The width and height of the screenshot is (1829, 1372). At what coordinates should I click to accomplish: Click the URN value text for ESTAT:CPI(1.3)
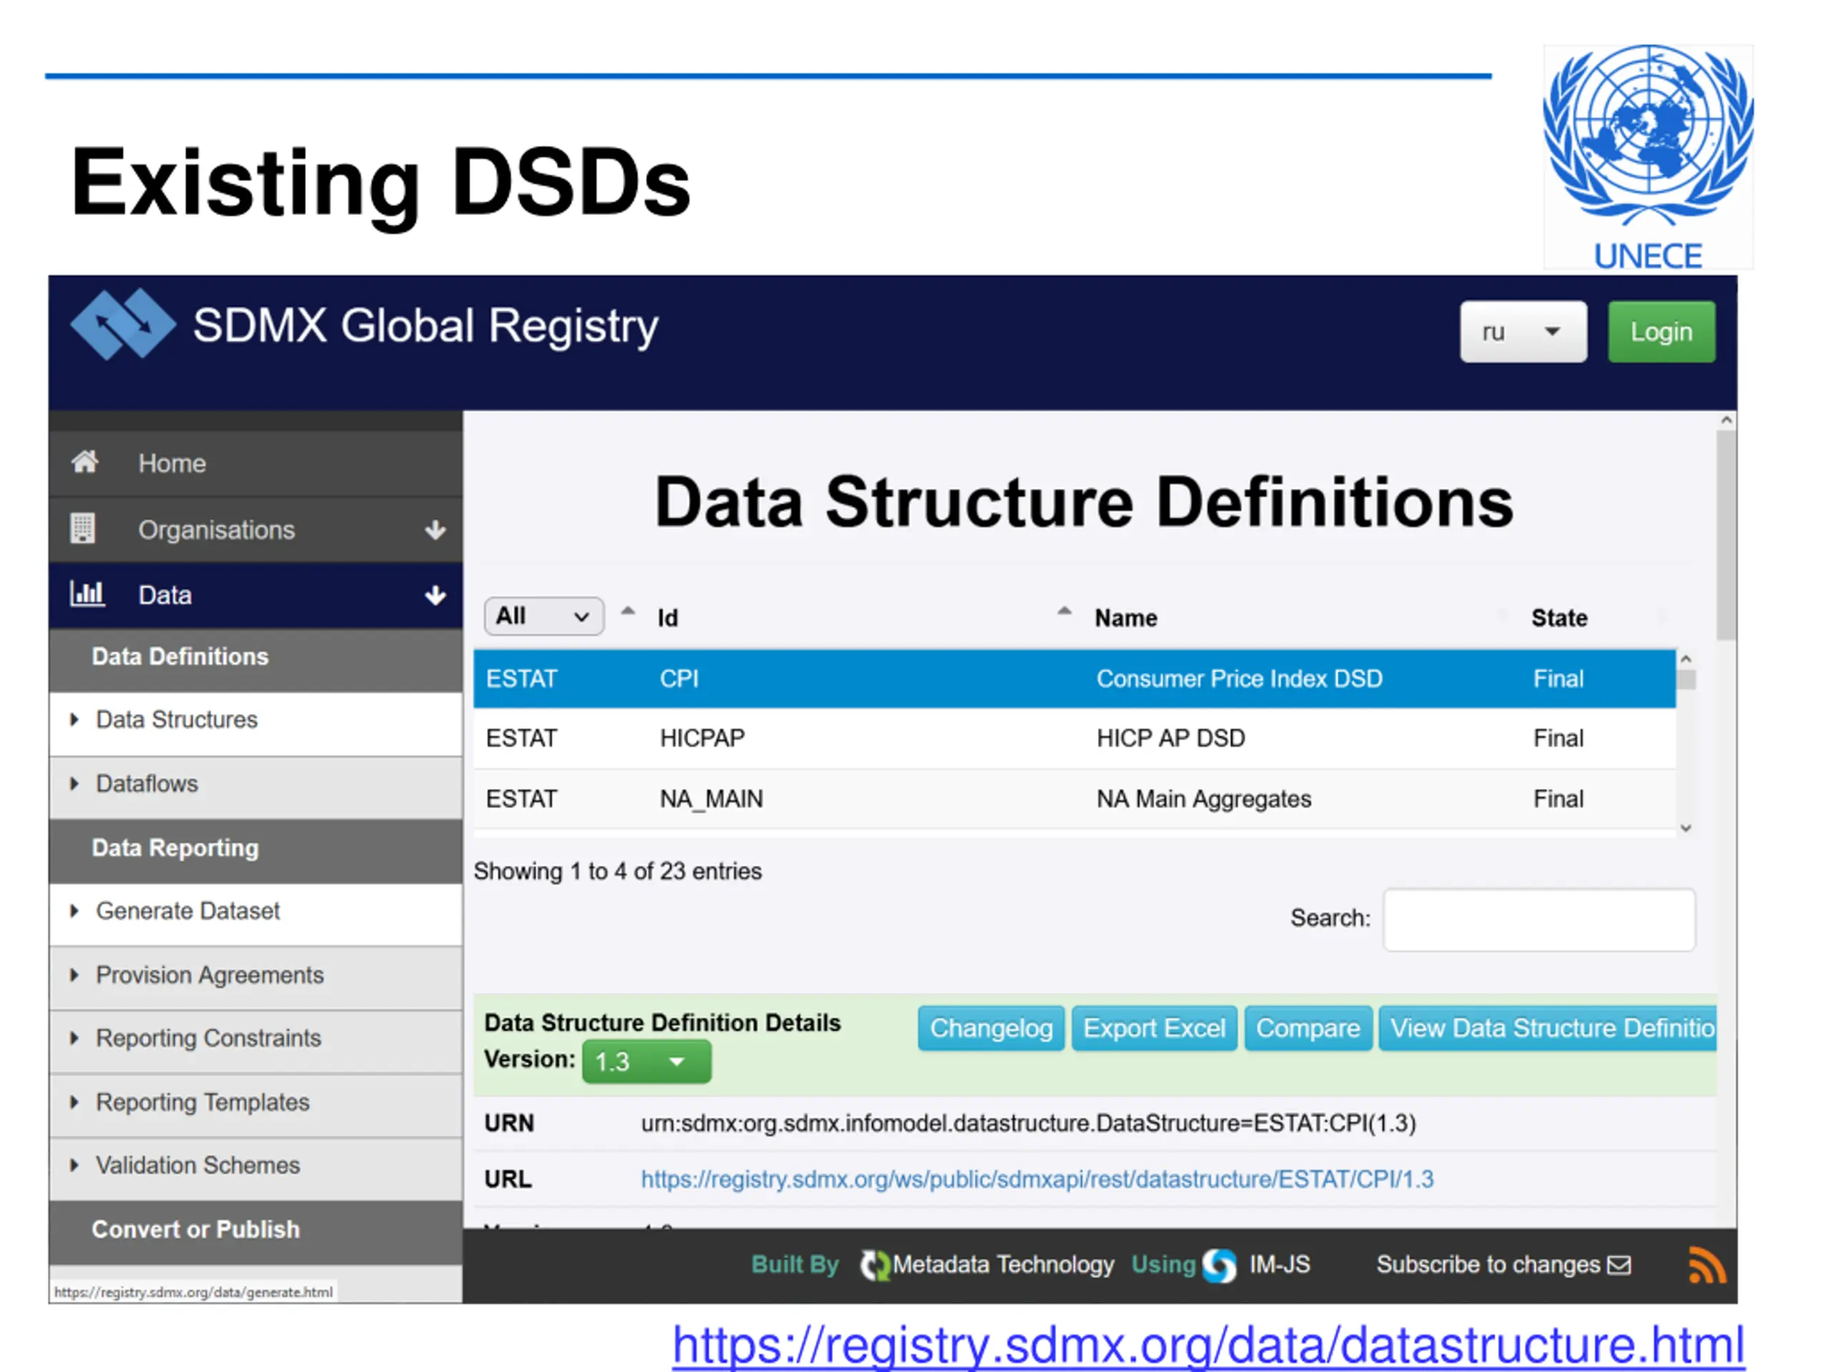coord(1028,1123)
